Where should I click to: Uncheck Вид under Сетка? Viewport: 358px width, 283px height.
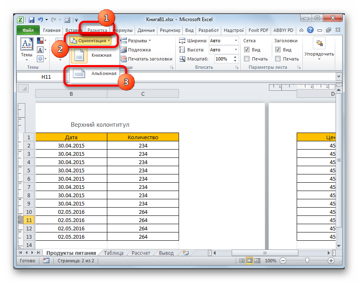point(247,49)
